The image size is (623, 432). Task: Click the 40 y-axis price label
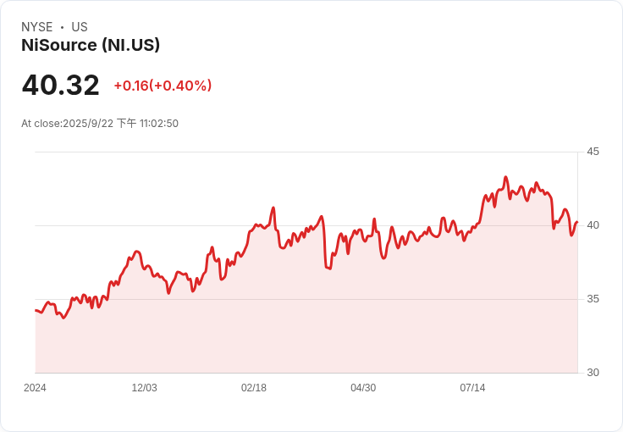(x=593, y=225)
